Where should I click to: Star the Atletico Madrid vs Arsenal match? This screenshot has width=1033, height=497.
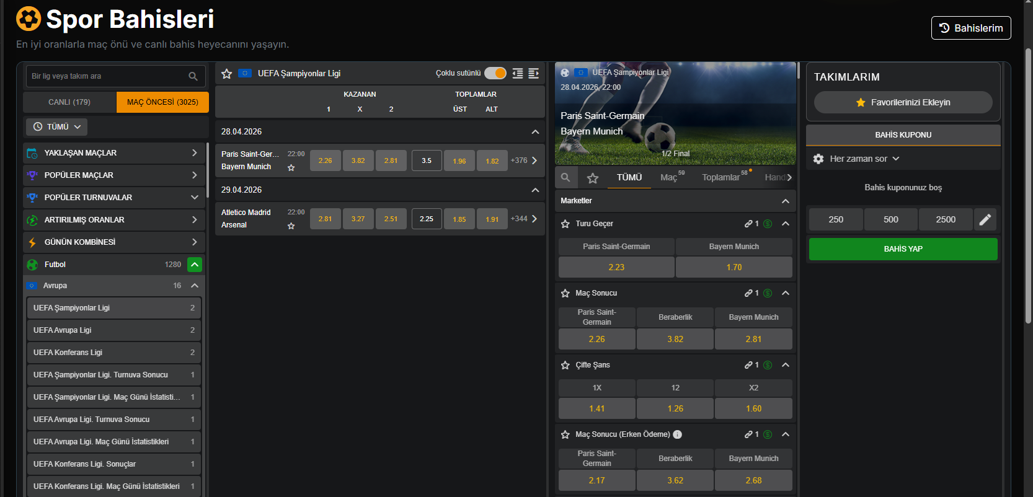point(291,226)
